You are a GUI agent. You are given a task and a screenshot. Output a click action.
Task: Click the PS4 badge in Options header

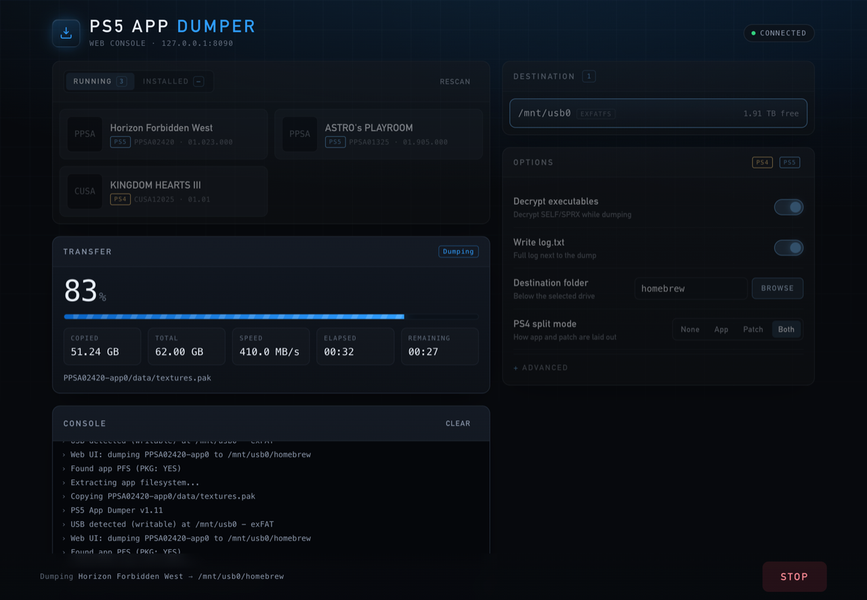coord(762,163)
